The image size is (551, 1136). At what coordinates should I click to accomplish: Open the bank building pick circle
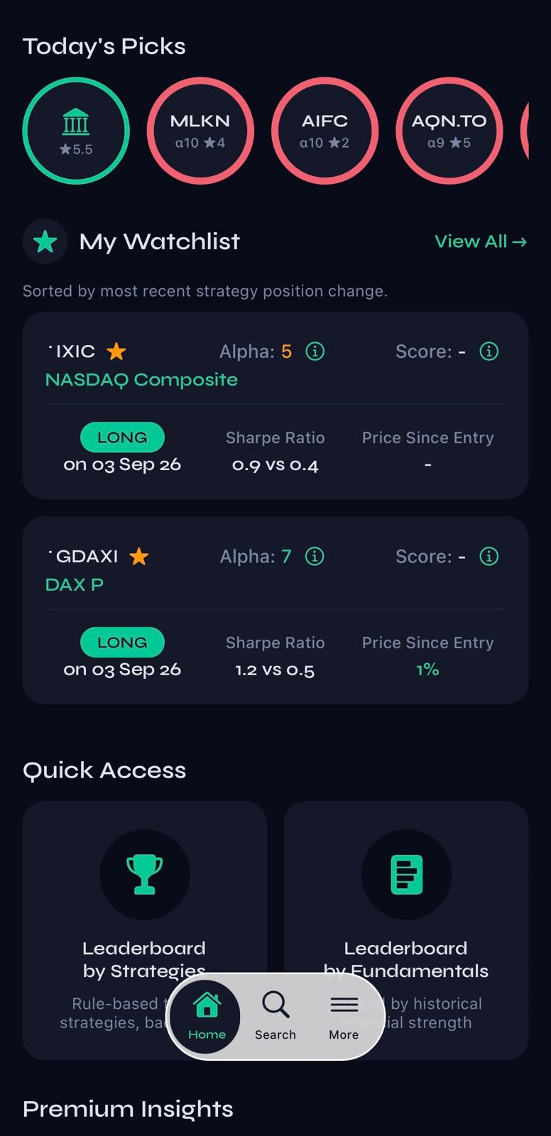tap(76, 131)
